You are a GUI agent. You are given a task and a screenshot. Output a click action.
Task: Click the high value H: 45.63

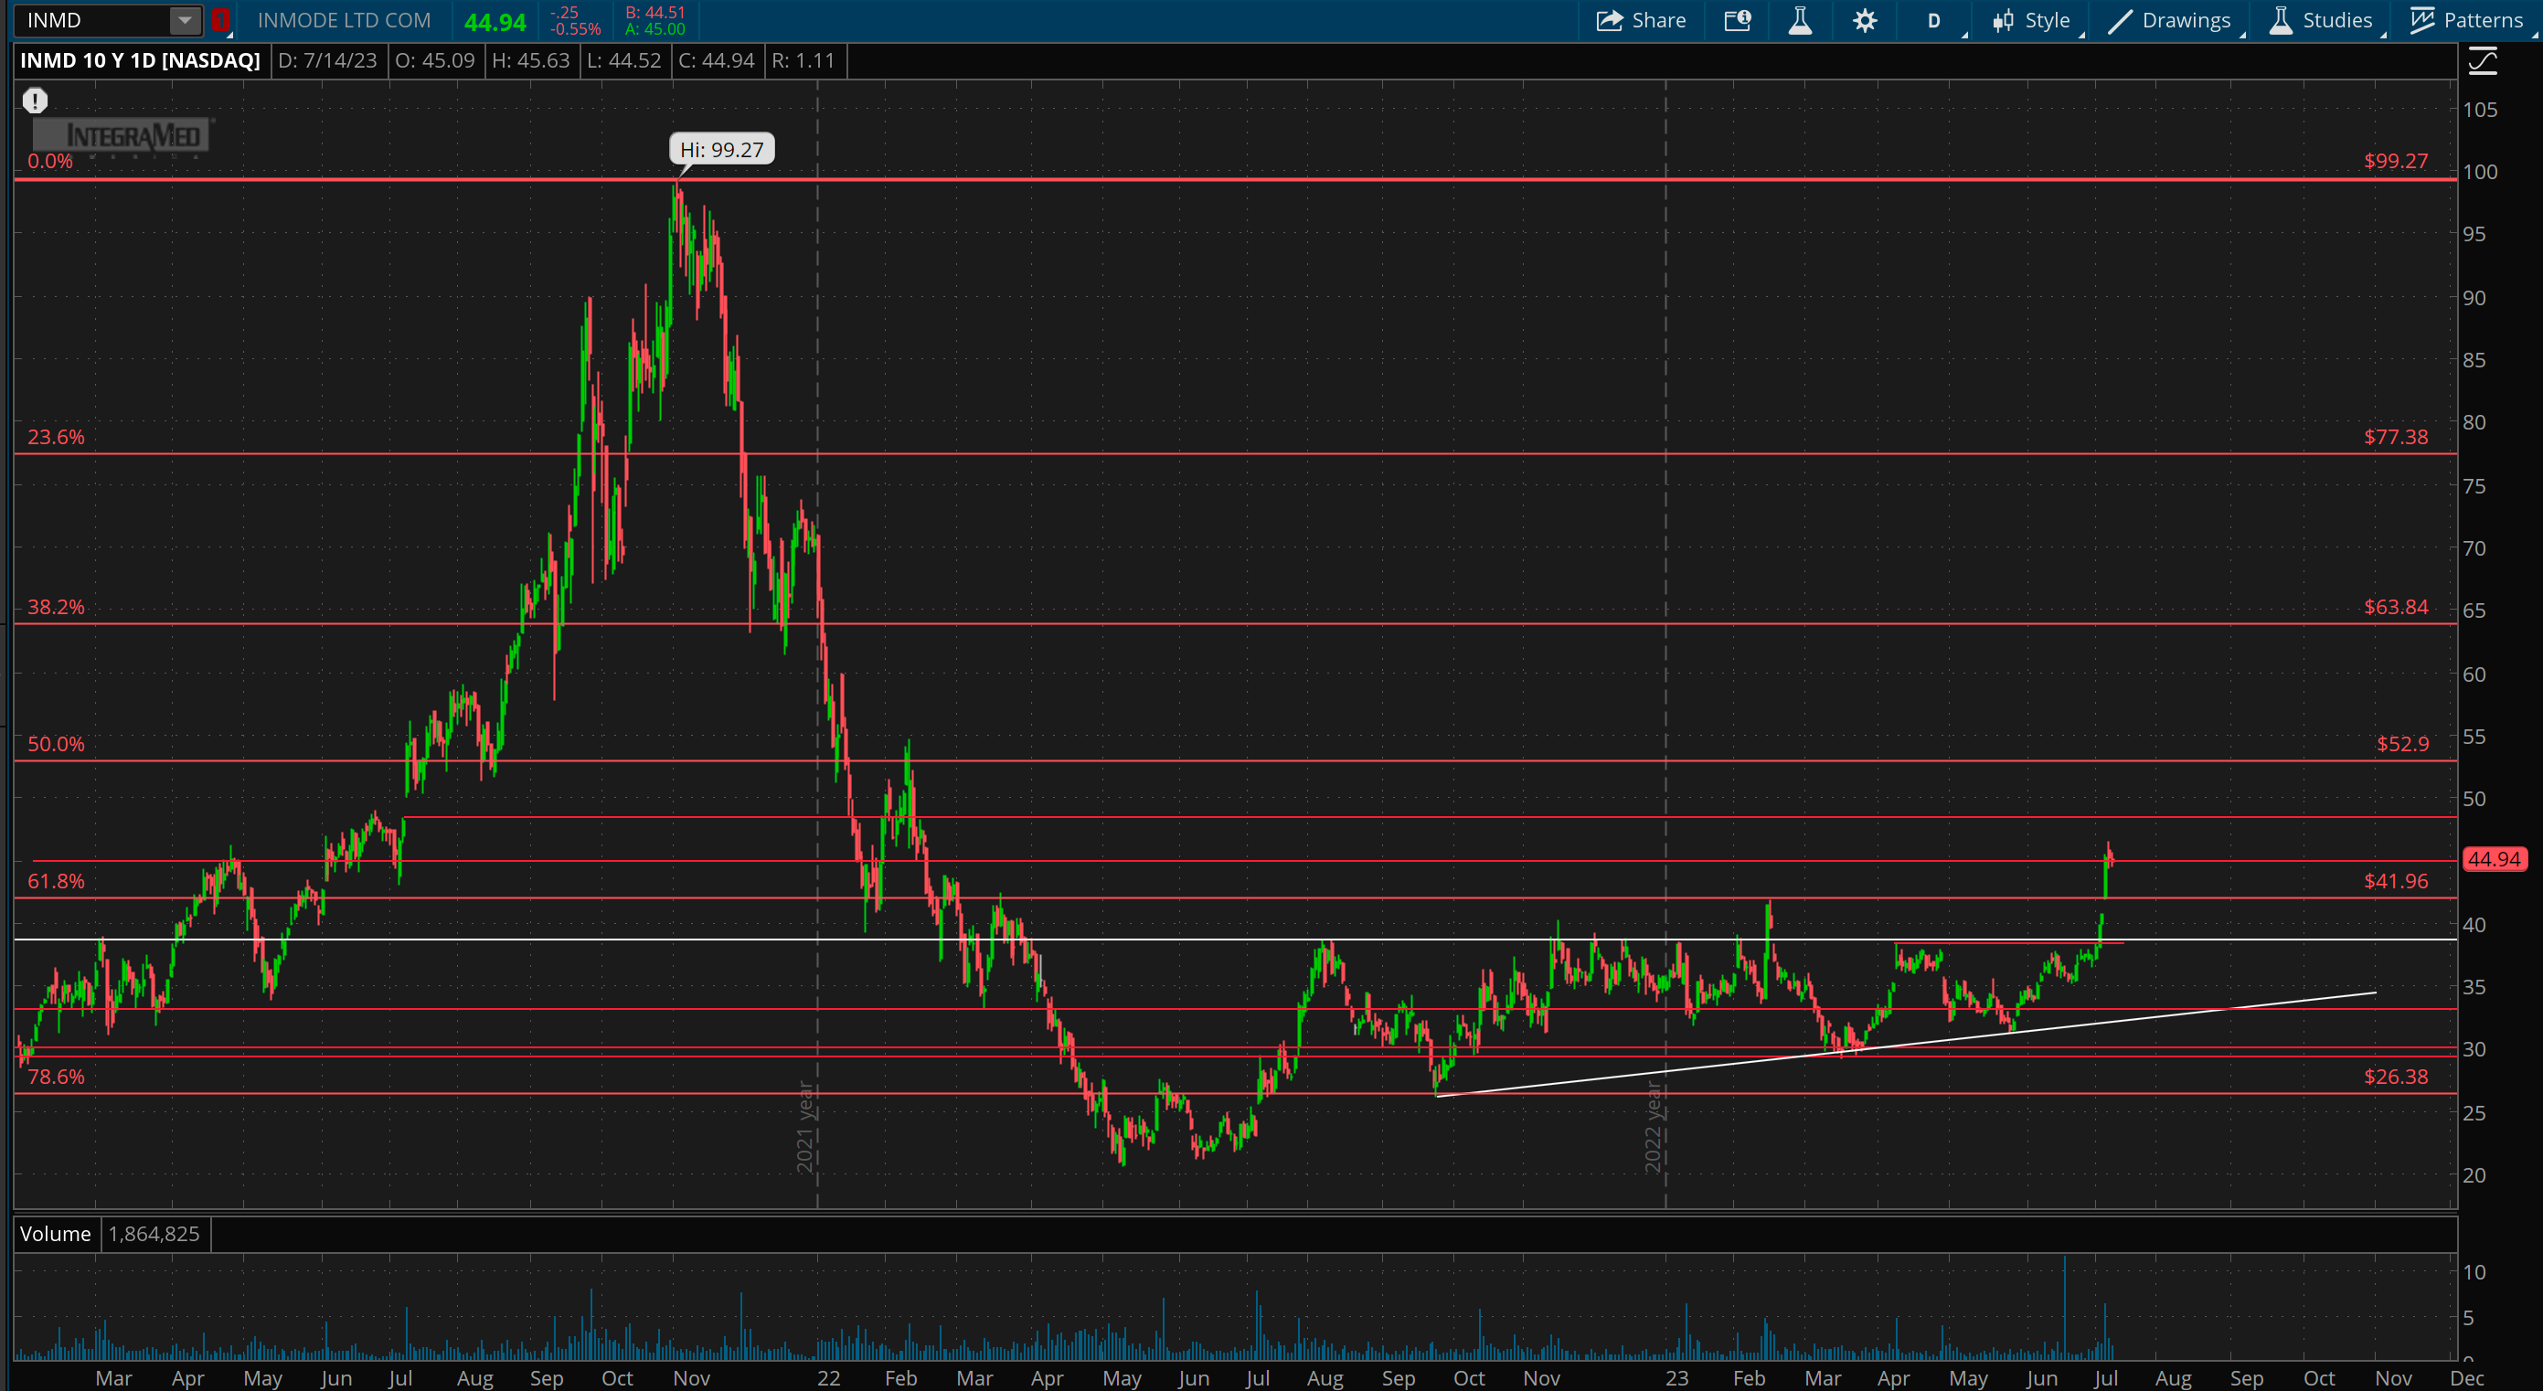(530, 61)
